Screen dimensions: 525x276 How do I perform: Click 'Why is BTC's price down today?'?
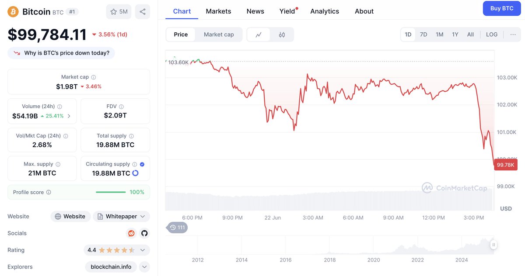point(62,53)
